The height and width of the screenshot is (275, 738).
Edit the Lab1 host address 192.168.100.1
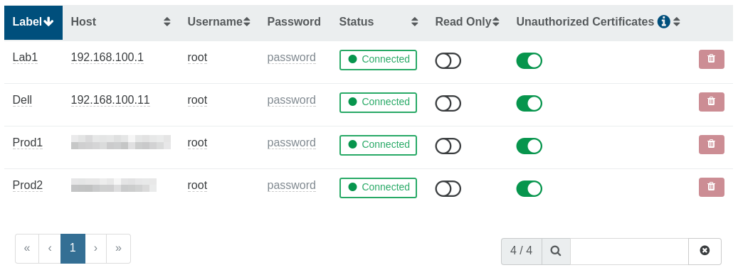click(x=107, y=58)
